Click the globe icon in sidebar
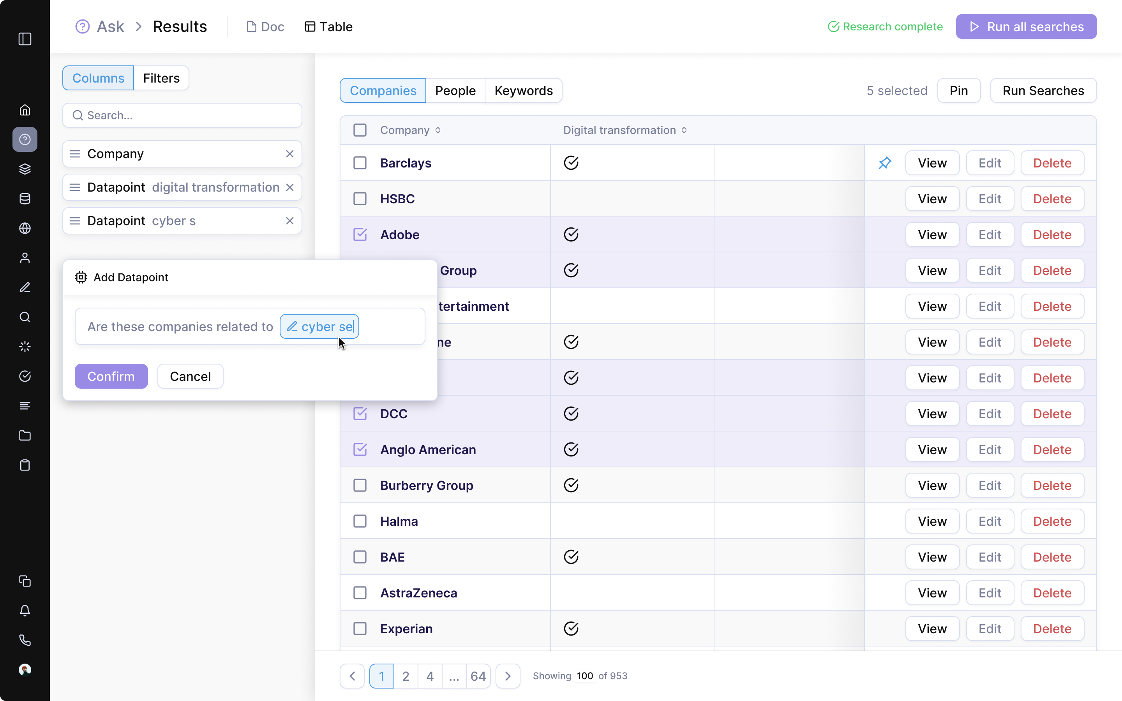 tap(25, 228)
